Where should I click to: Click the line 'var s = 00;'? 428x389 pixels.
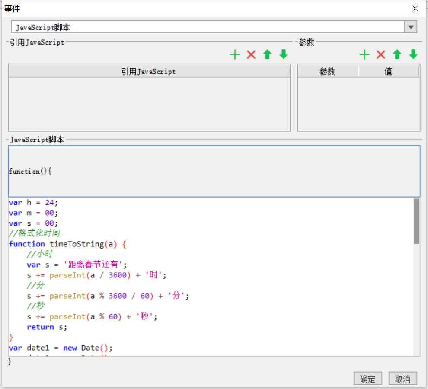click(x=33, y=223)
